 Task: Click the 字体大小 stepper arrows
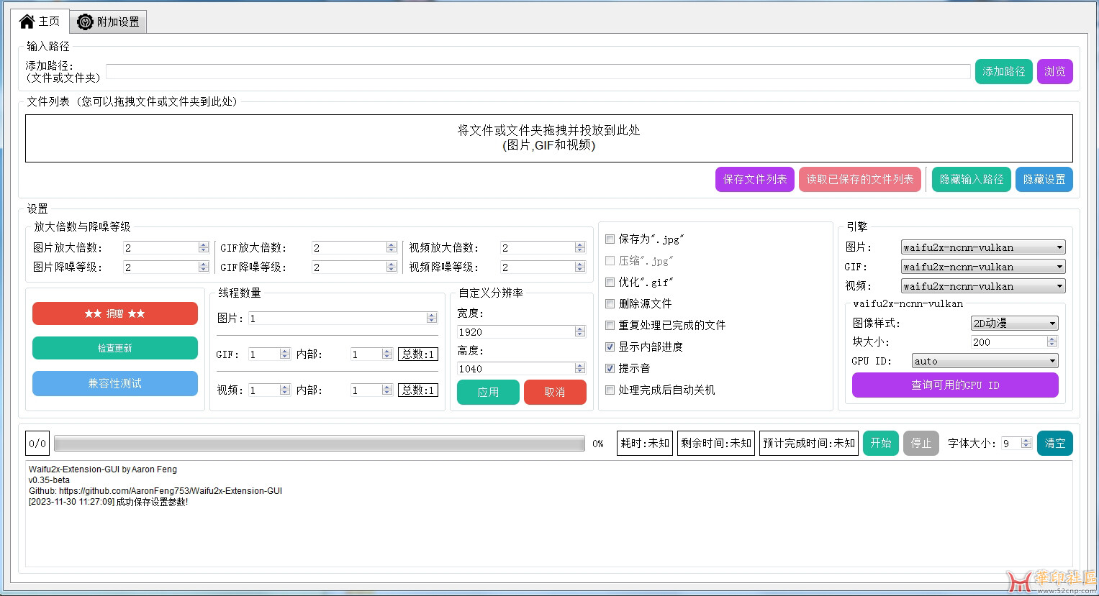pos(1026,443)
